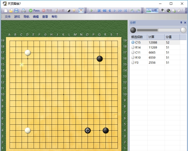188x151 pixels.
Task: Pin the 分析 panel
Action: [x=181, y=22]
